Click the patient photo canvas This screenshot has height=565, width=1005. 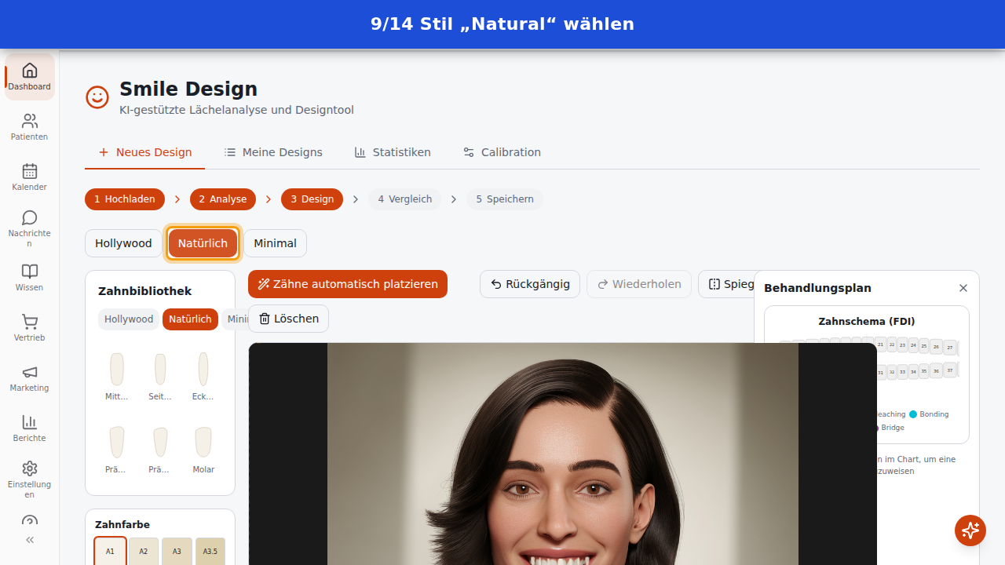[562, 454]
